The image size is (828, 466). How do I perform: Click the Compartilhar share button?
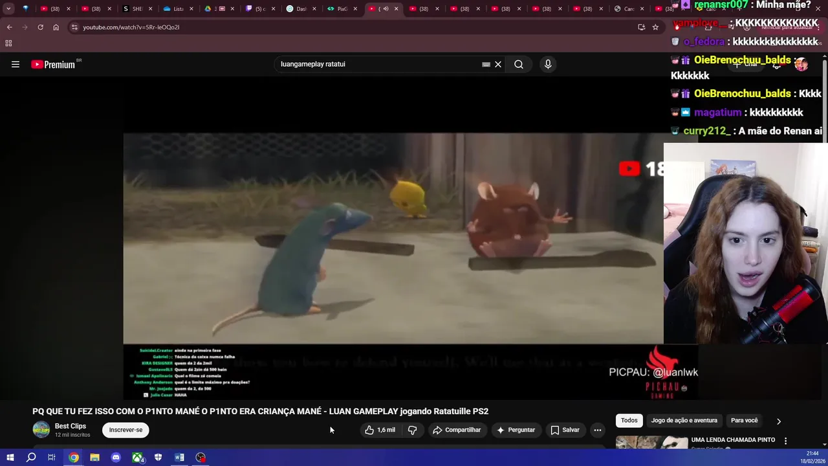[457, 430]
